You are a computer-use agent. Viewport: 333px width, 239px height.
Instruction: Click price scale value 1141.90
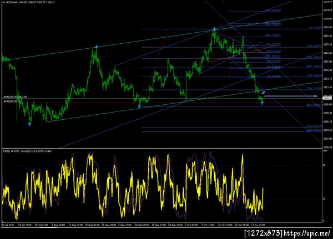(327, 70)
